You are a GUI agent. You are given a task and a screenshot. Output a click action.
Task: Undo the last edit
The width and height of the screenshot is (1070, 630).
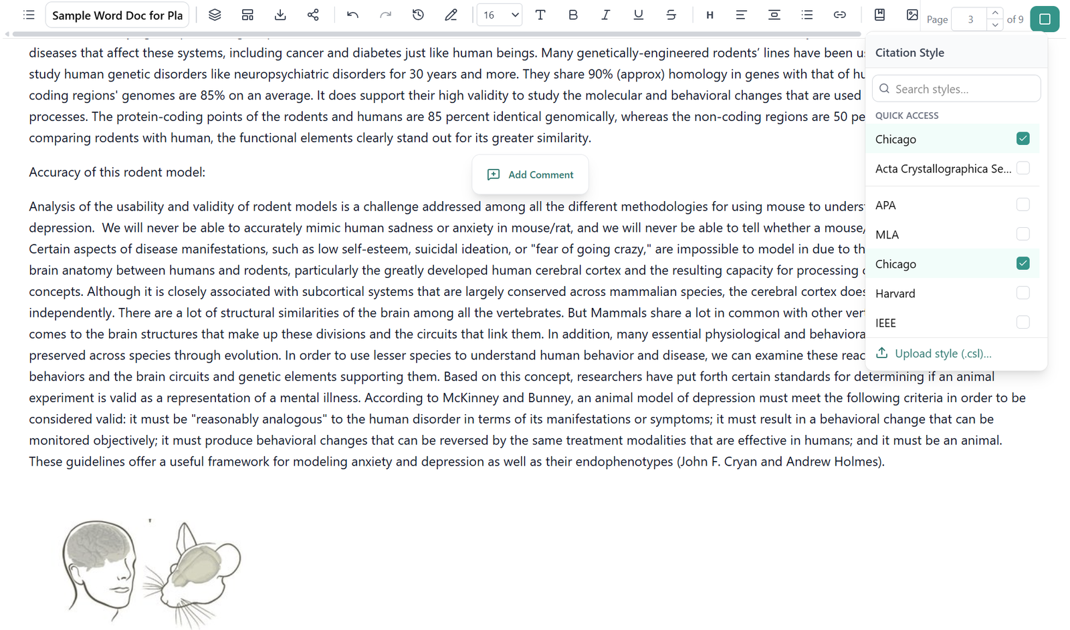pyautogui.click(x=352, y=15)
